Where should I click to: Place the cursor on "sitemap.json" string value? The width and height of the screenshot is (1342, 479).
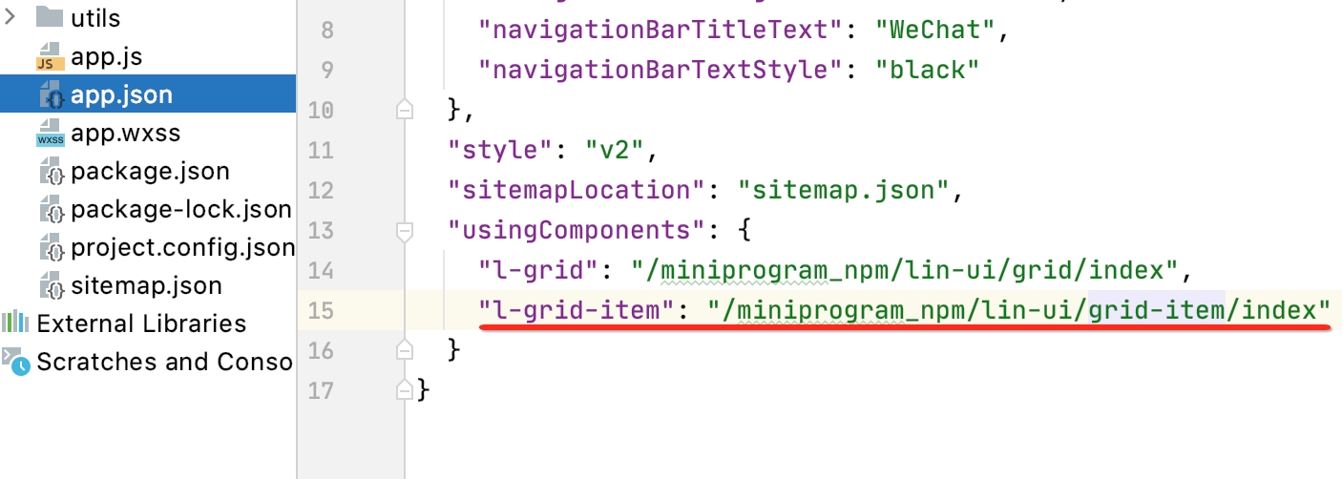pos(846,190)
